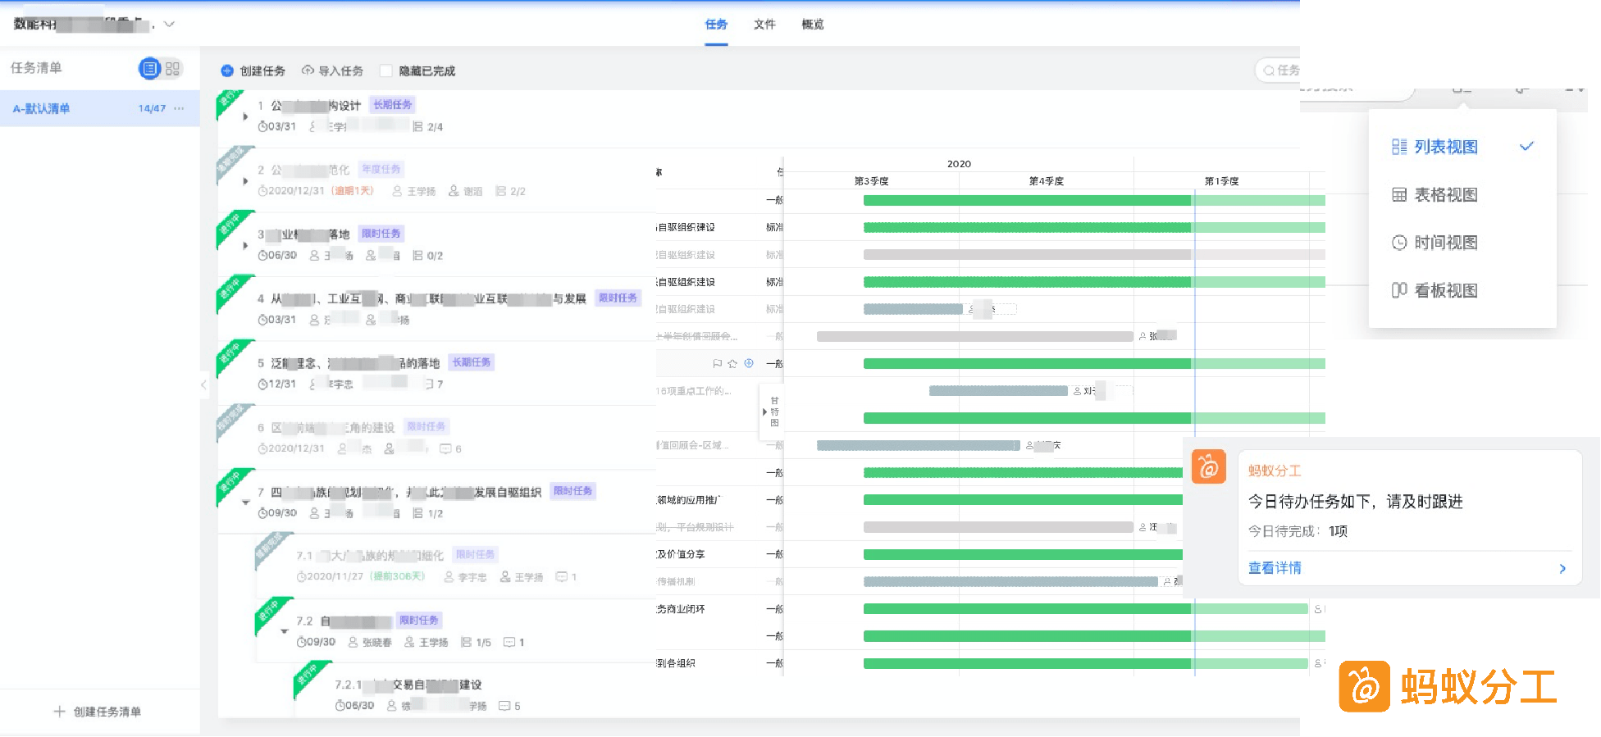Viewport: 1601px width, 737px height.
Task: Select 列表视图 in the view menu
Action: [x=1462, y=147]
